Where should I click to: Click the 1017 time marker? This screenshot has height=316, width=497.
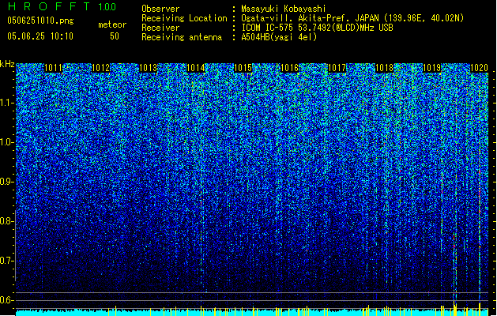tap(337, 68)
